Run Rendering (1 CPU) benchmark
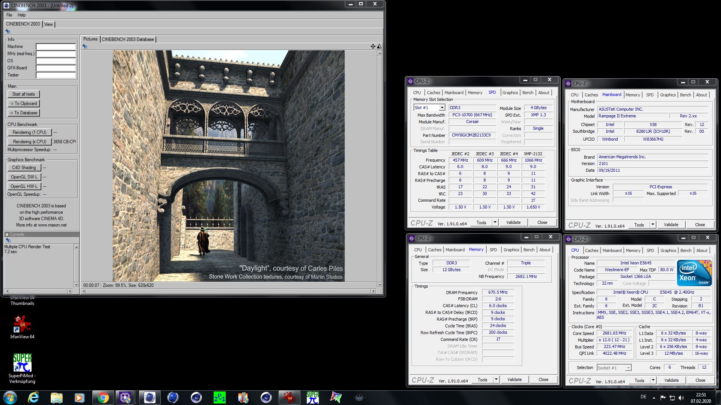This screenshot has height=405, width=721. [30, 132]
